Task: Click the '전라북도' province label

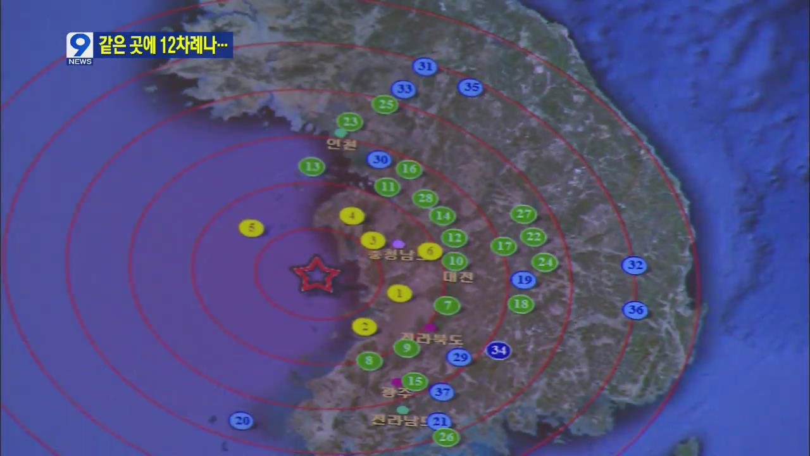Action: point(433,339)
